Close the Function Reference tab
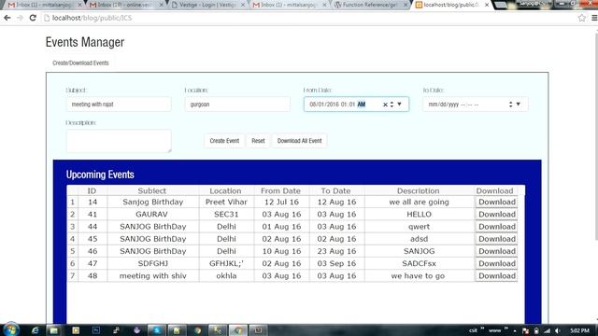This screenshot has width=598, height=336. click(406, 5)
